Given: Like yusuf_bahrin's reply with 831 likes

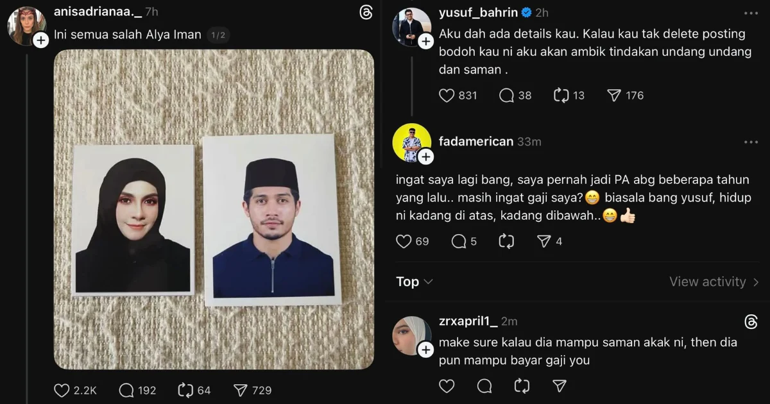Looking at the screenshot, I should coord(447,96).
